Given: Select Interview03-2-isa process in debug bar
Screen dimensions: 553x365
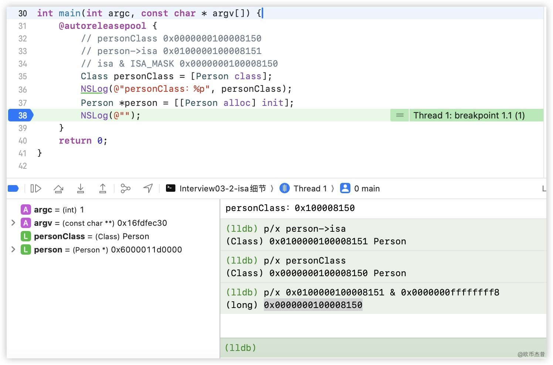Looking at the screenshot, I should (216, 189).
